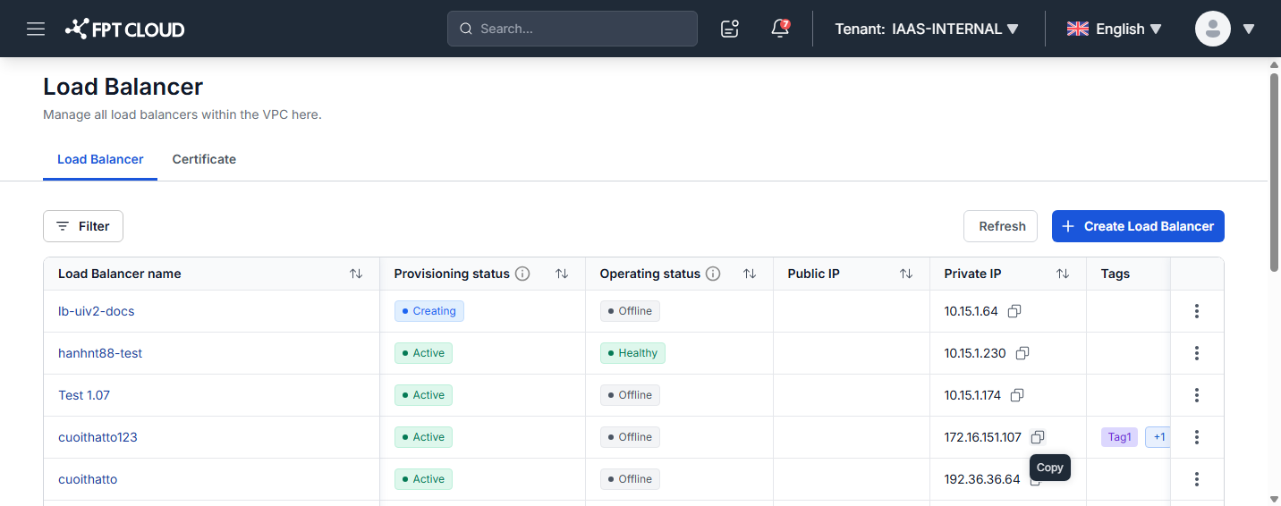Click the Creating status badge

pos(429,311)
